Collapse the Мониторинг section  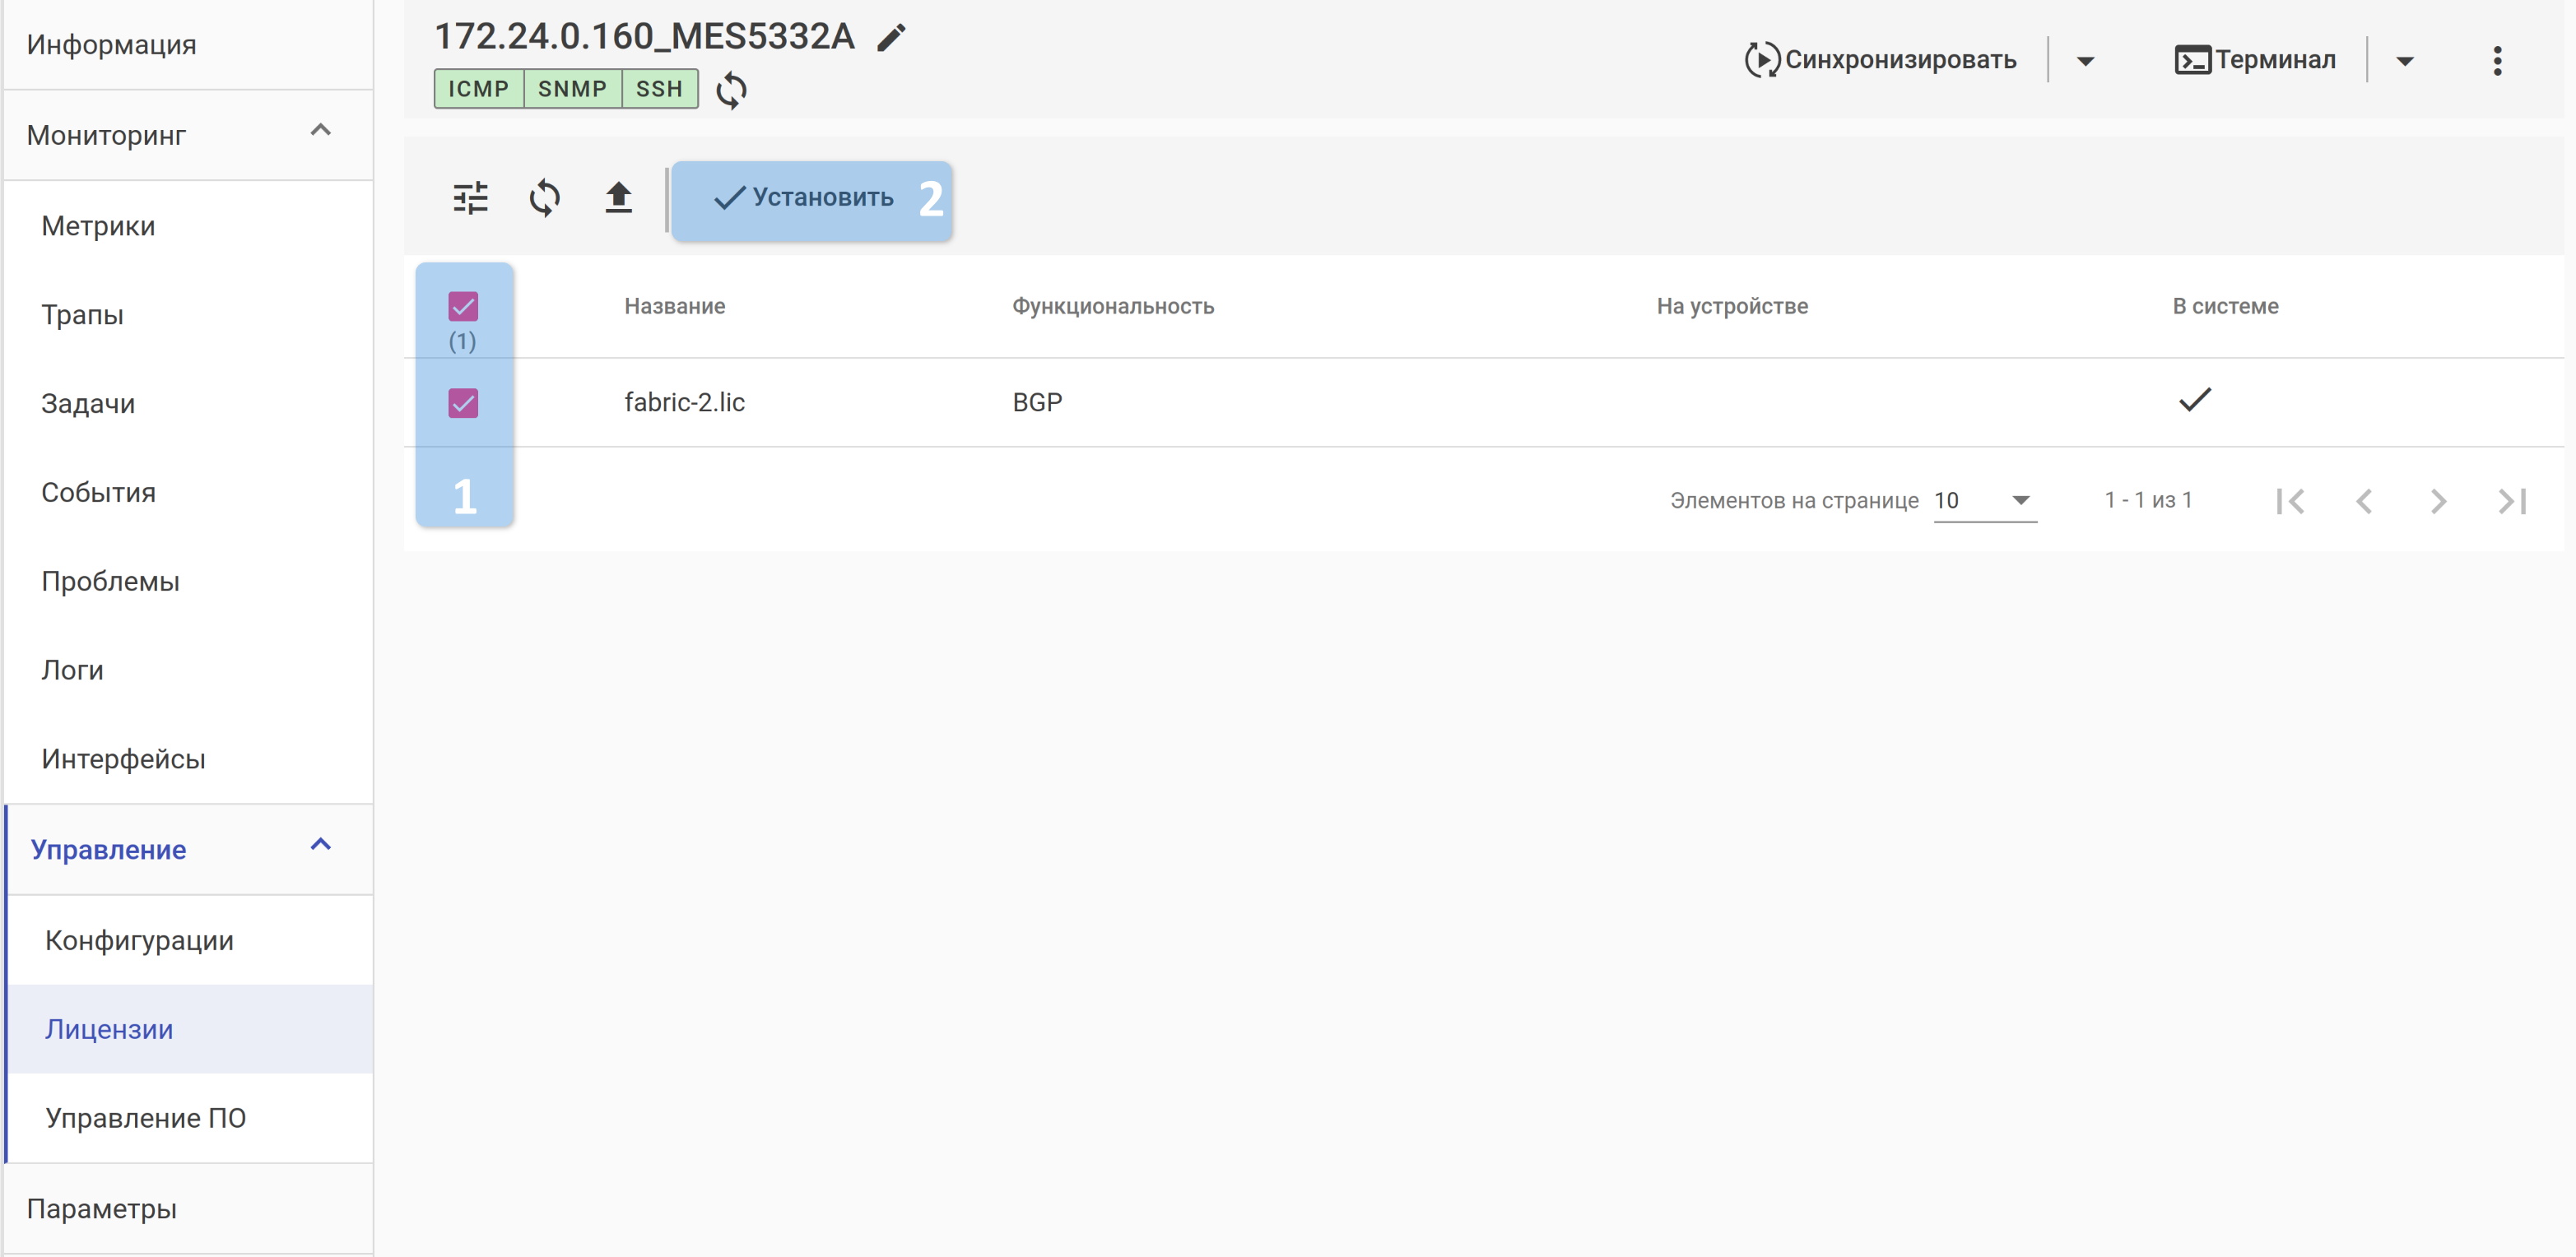tap(320, 131)
